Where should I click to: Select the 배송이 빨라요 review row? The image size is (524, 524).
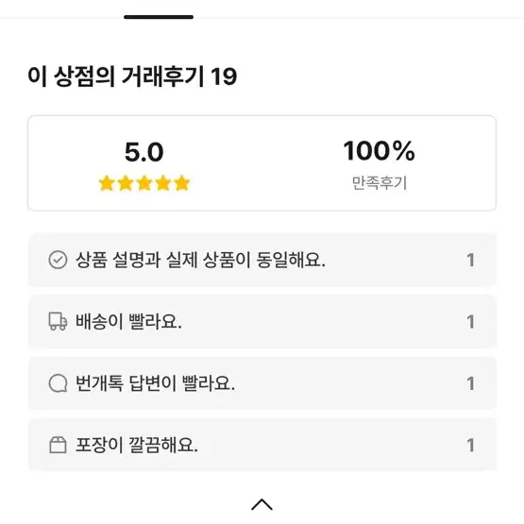click(x=262, y=322)
